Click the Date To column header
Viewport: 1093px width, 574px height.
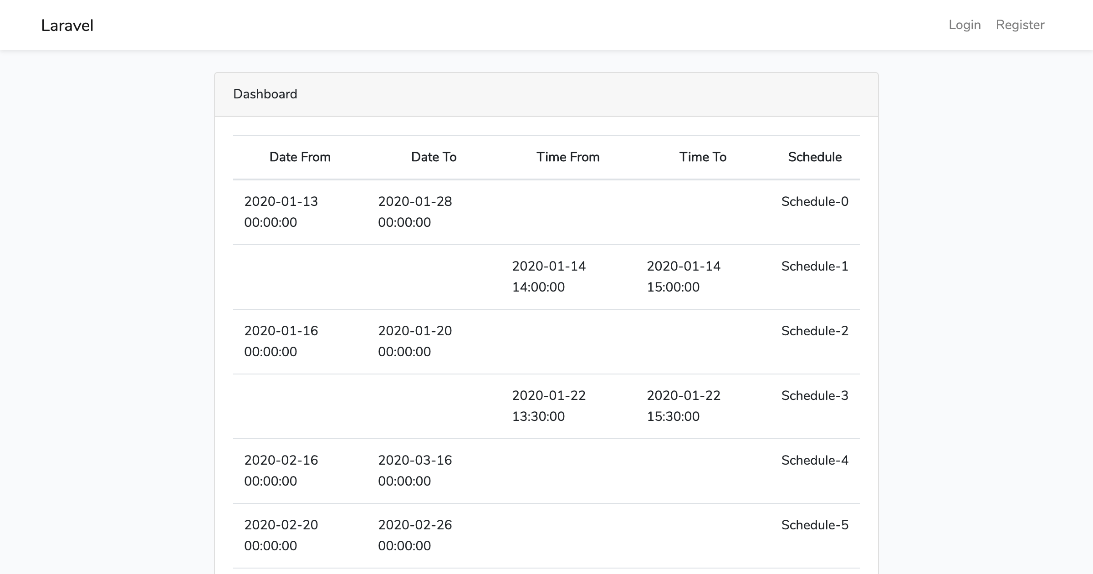434,157
